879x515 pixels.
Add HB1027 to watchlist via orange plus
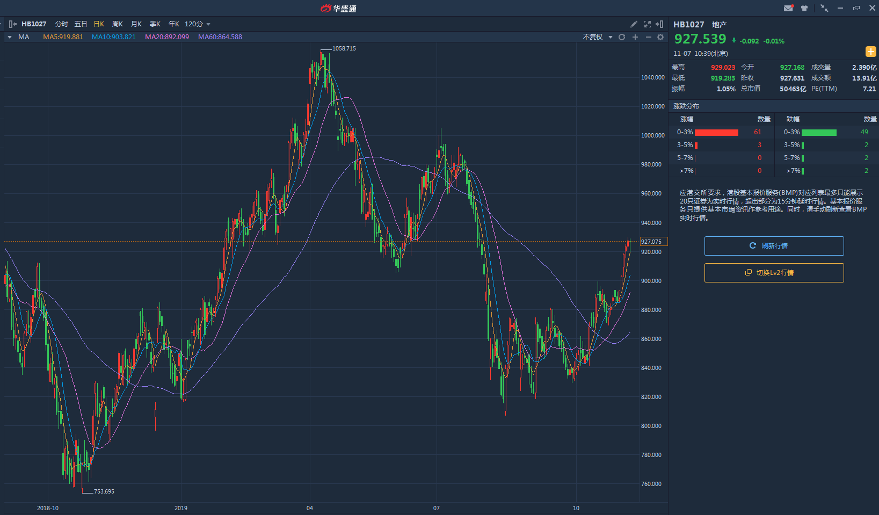[870, 52]
